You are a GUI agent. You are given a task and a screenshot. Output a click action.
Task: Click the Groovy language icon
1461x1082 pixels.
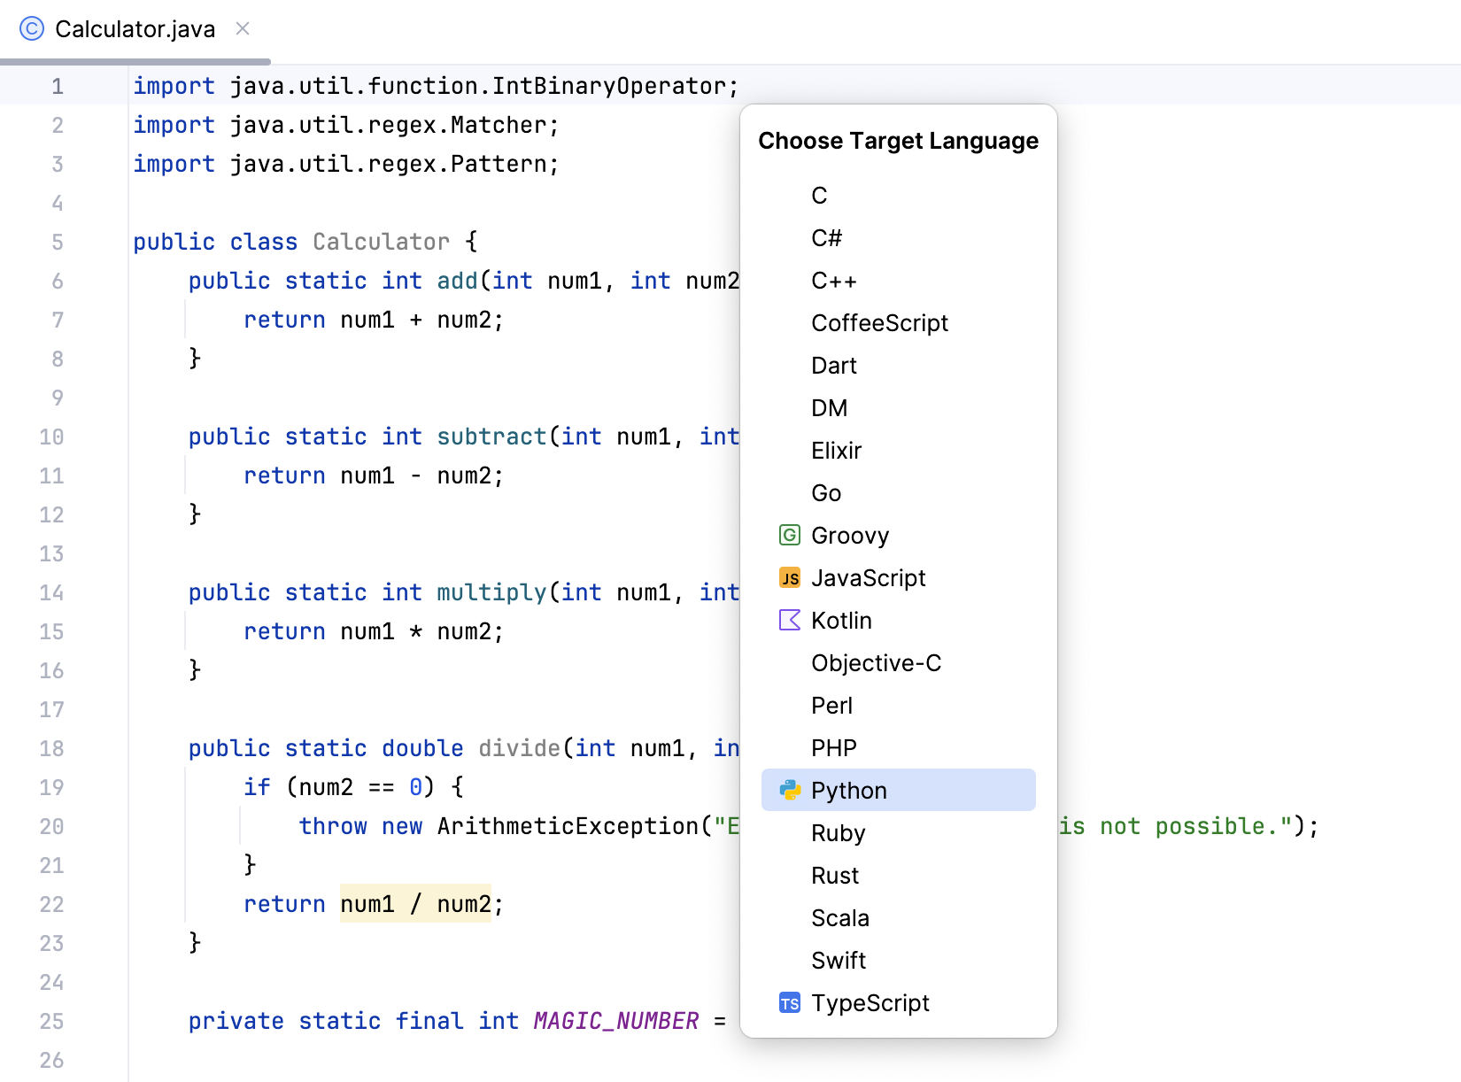(x=790, y=536)
